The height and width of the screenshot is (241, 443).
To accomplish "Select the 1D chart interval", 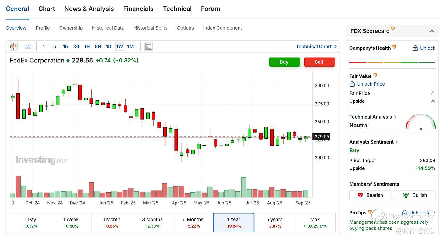I will click(109, 46).
